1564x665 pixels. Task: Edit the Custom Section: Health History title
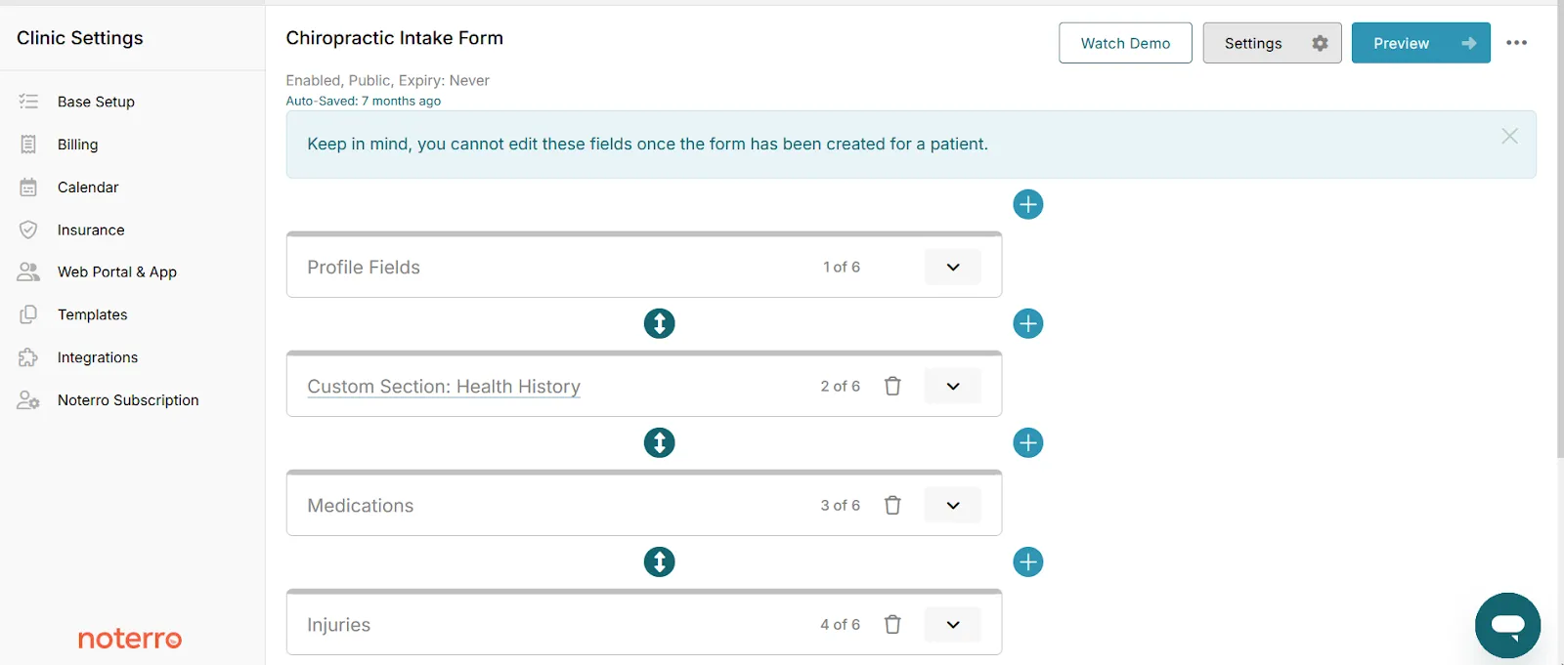tap(443, 386)
